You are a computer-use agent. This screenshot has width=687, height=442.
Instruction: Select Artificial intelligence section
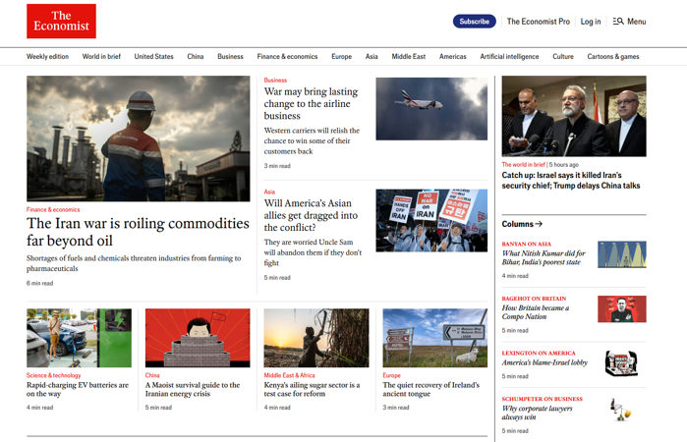(x=509, y=57)
